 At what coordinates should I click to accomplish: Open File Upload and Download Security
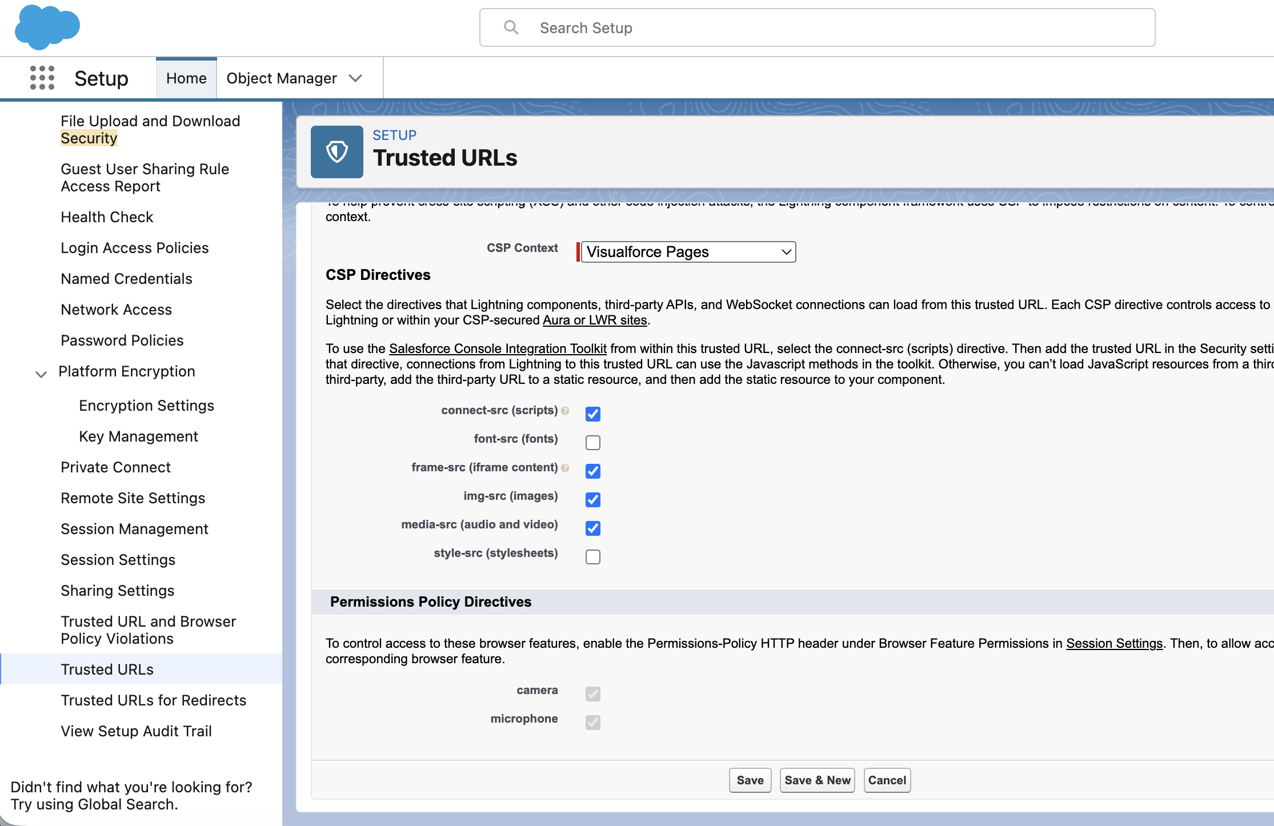150,130
